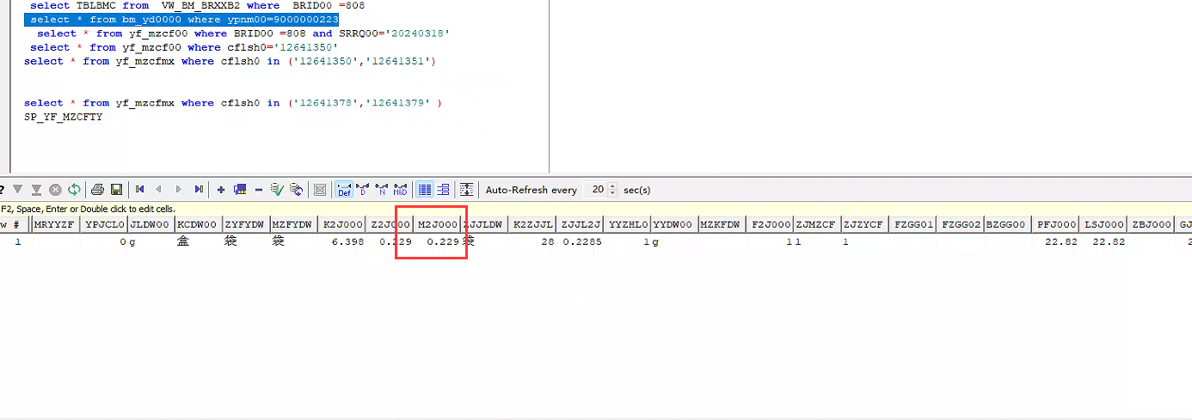Fetch the next page of results
Screen dimensions: 1192x420
click(x=17, y=189)
